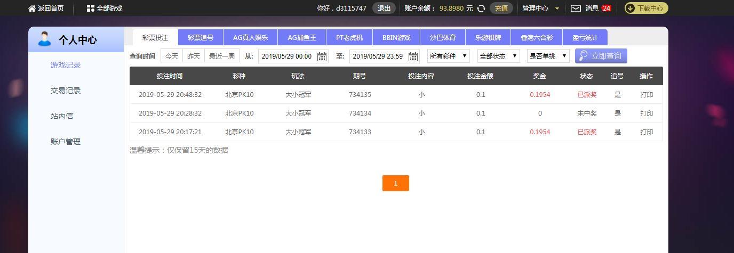Expand the 全部状态 dropdown
This screenshot has width=734, height=253.
[499, 56]
